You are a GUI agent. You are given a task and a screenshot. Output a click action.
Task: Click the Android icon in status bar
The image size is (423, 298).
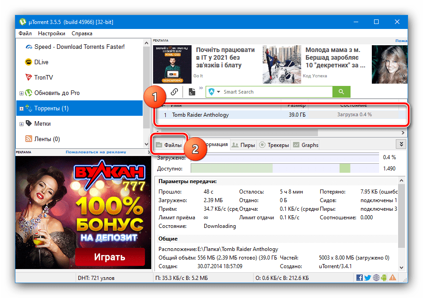point(384,278)
